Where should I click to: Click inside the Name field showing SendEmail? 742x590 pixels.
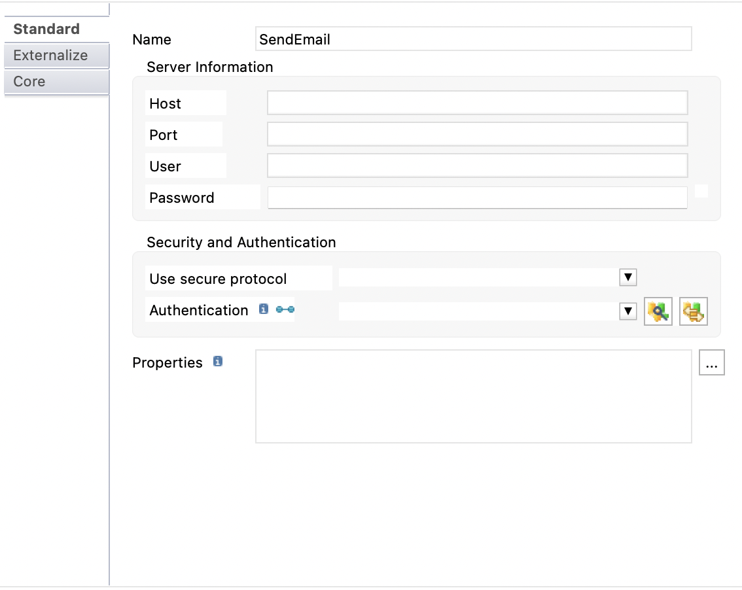click(x=474, y=40)
